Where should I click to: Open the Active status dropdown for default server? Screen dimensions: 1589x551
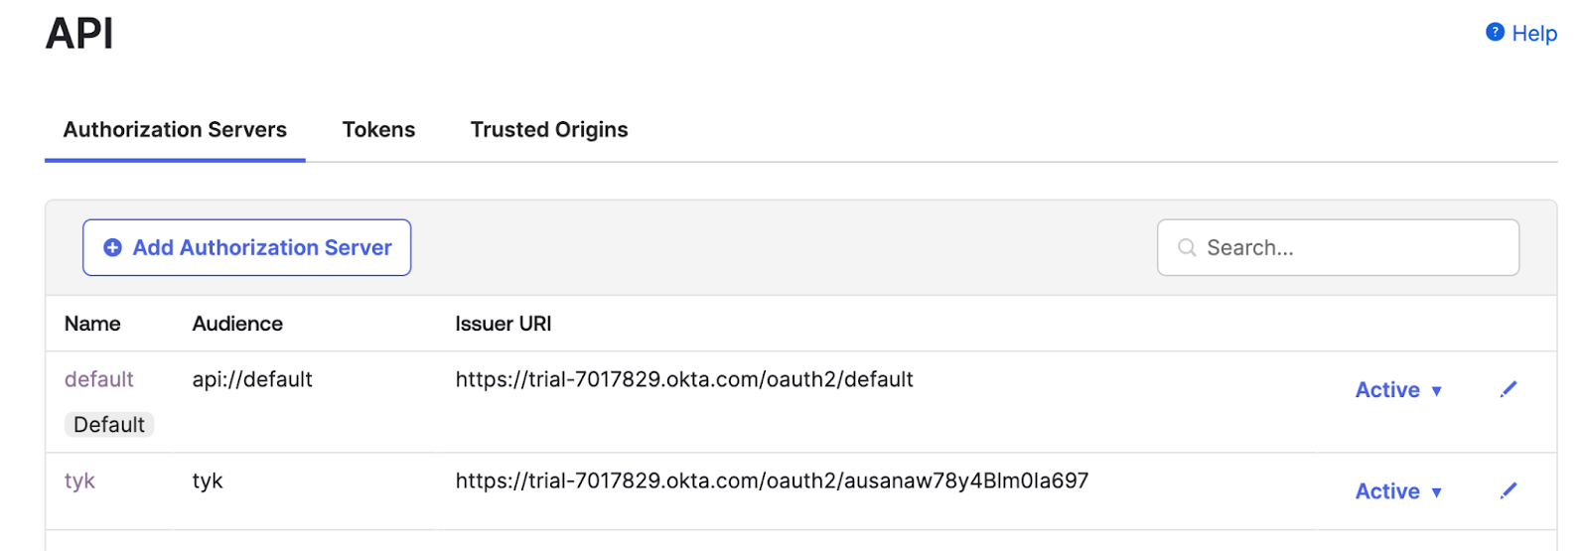(x=1398, y=390)
